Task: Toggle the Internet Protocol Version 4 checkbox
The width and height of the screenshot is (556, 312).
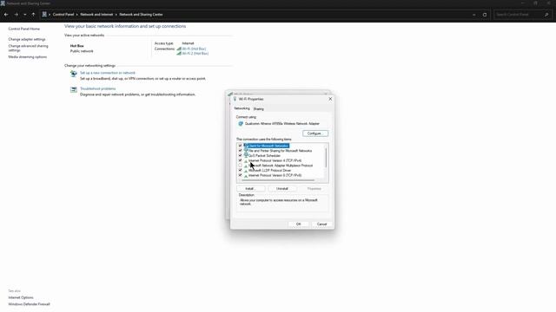Action: [x=240, y=160]
